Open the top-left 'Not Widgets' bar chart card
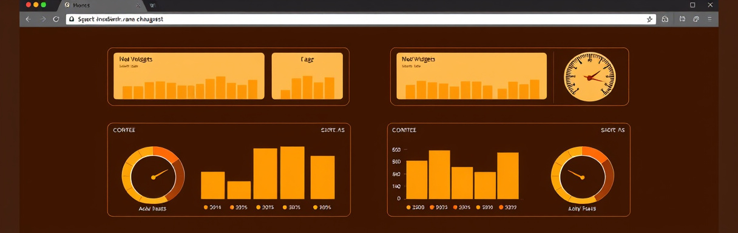This screenshot has width=738, height=233. pos(189,76)
